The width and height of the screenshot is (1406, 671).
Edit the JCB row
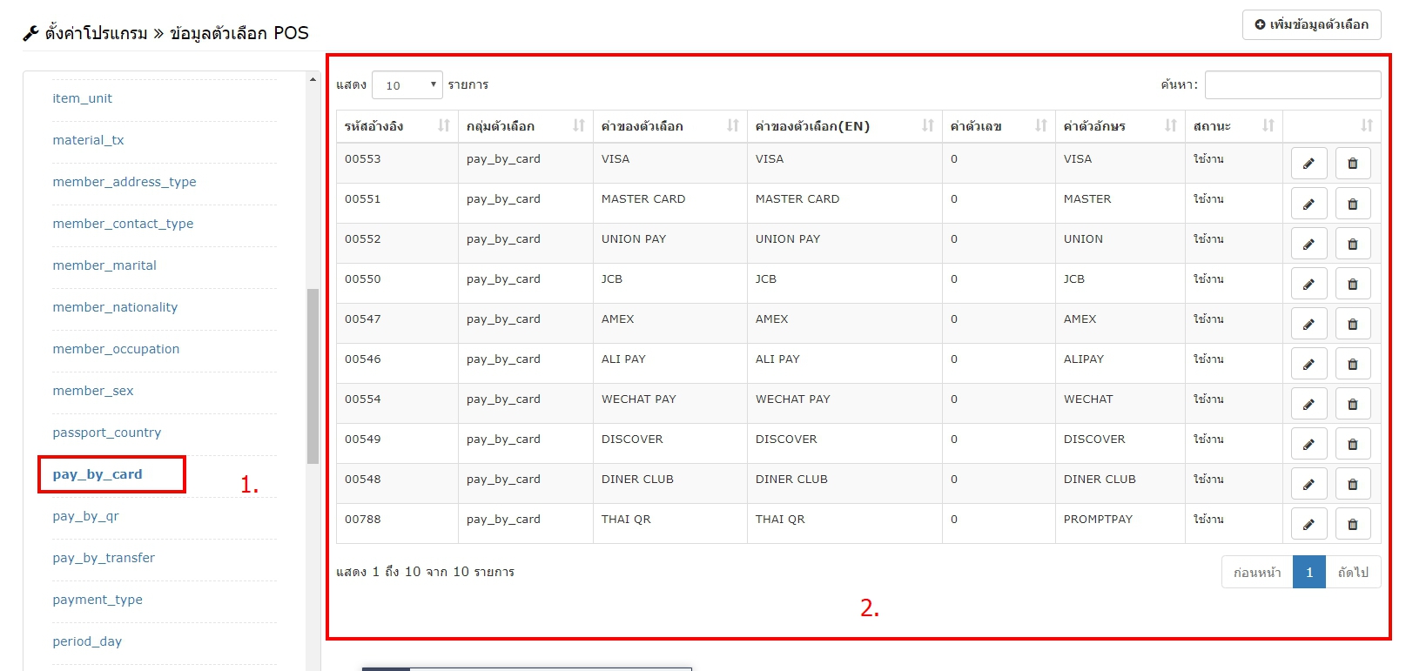tap(1308, 284)
